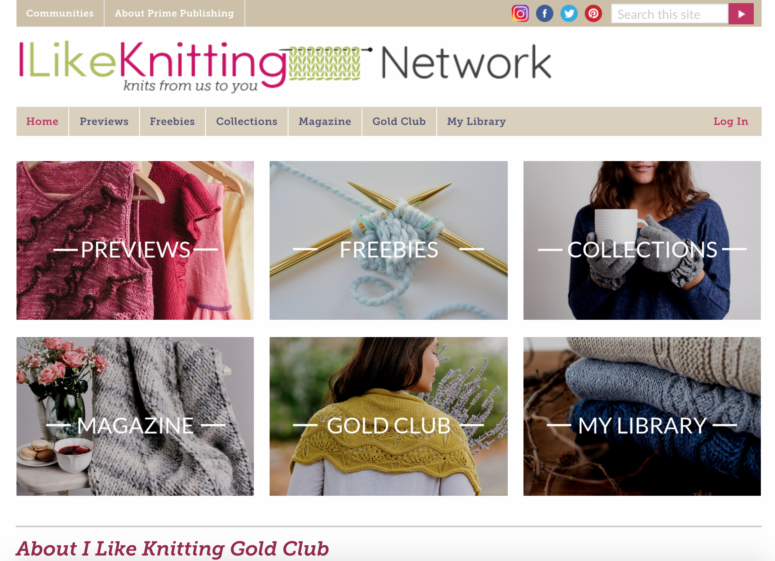Select the Previews menu item

click(x=104, y=121)
